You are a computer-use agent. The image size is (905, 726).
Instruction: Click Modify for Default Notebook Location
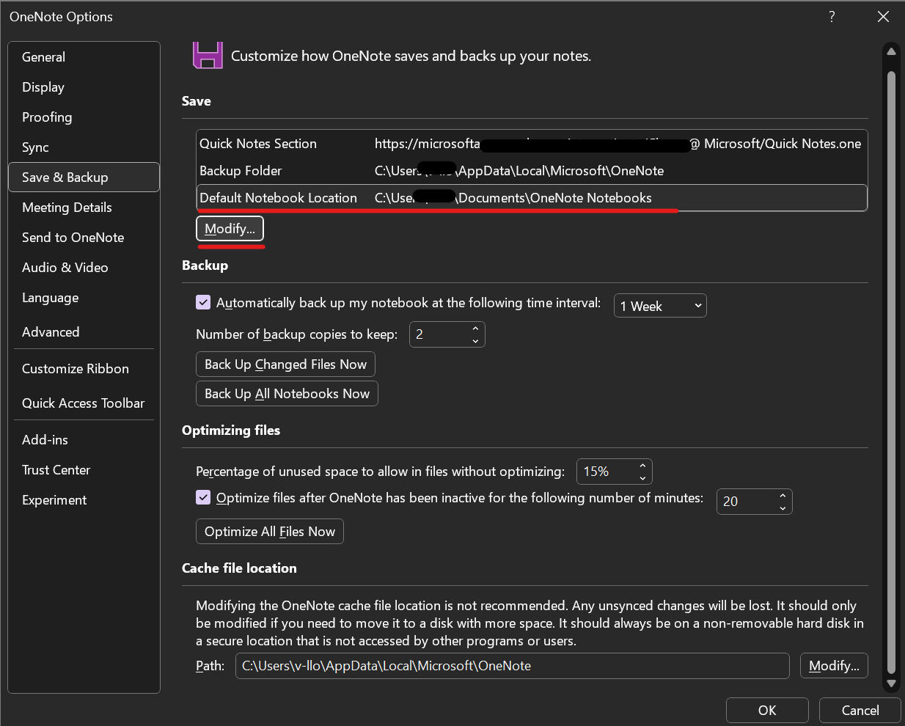click(x=230, y=228)
